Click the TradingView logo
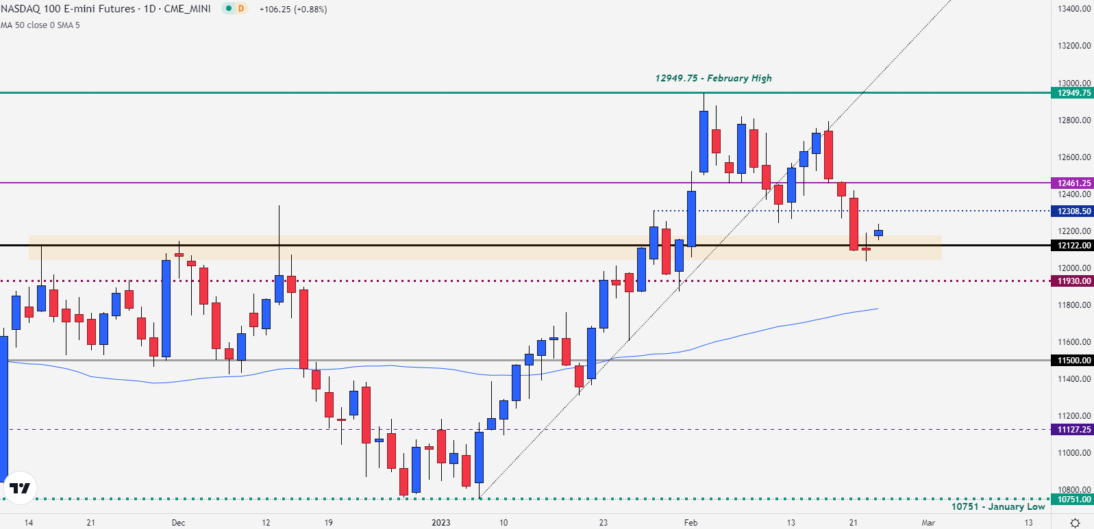This screenshot has width=1094, height=529. (20, 488)
